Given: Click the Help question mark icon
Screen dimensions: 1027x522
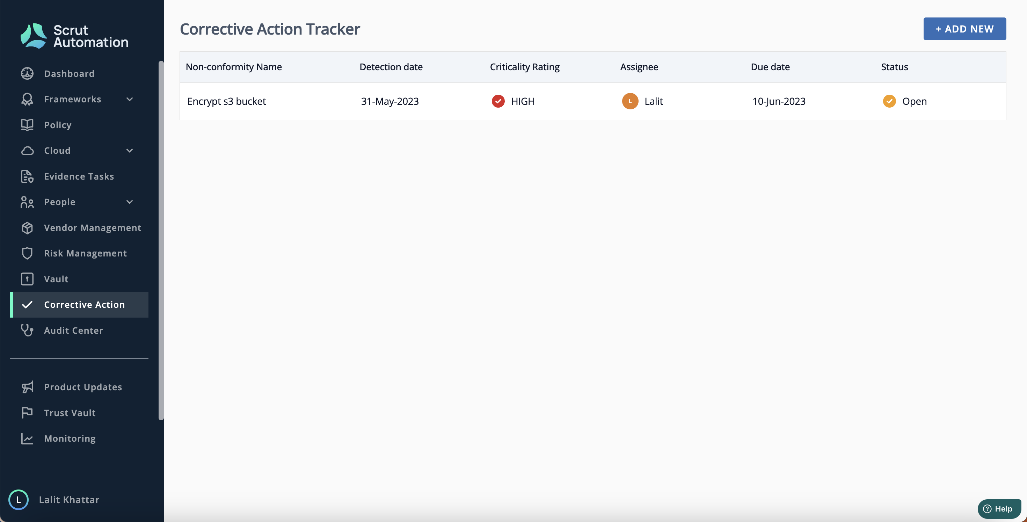Looking at the screenshot, I should (987, 509).
